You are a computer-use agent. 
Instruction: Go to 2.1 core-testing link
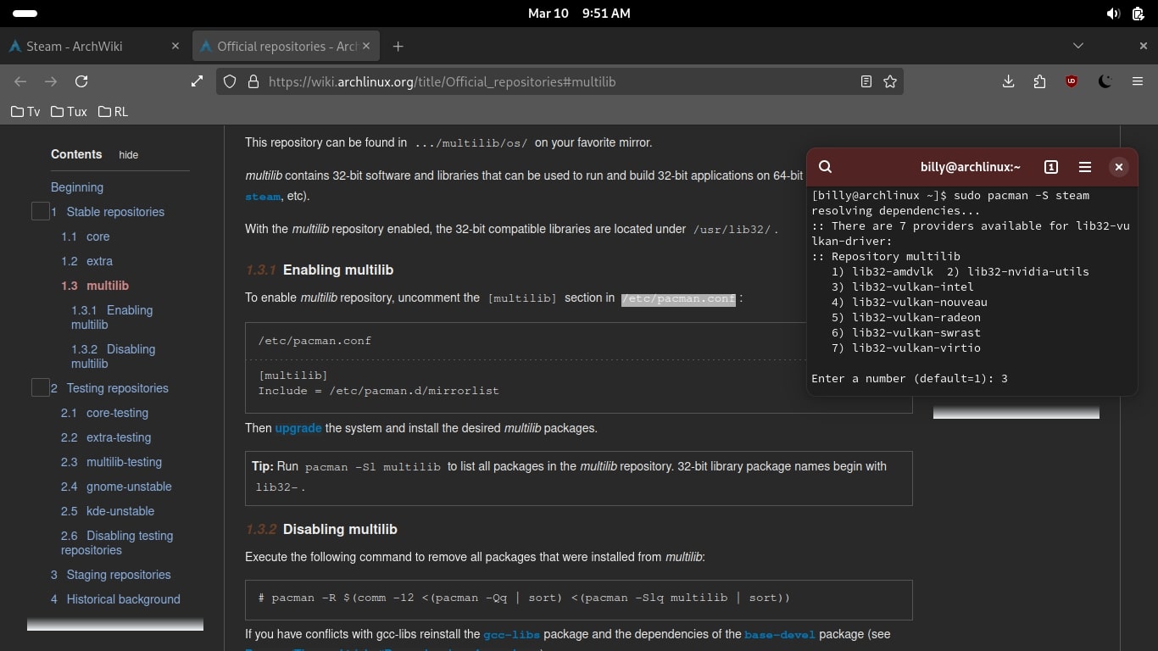point(104,413)
